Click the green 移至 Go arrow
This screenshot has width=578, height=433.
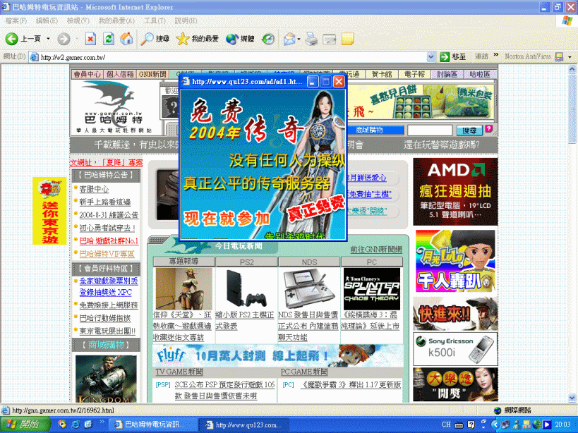(445, 56)
